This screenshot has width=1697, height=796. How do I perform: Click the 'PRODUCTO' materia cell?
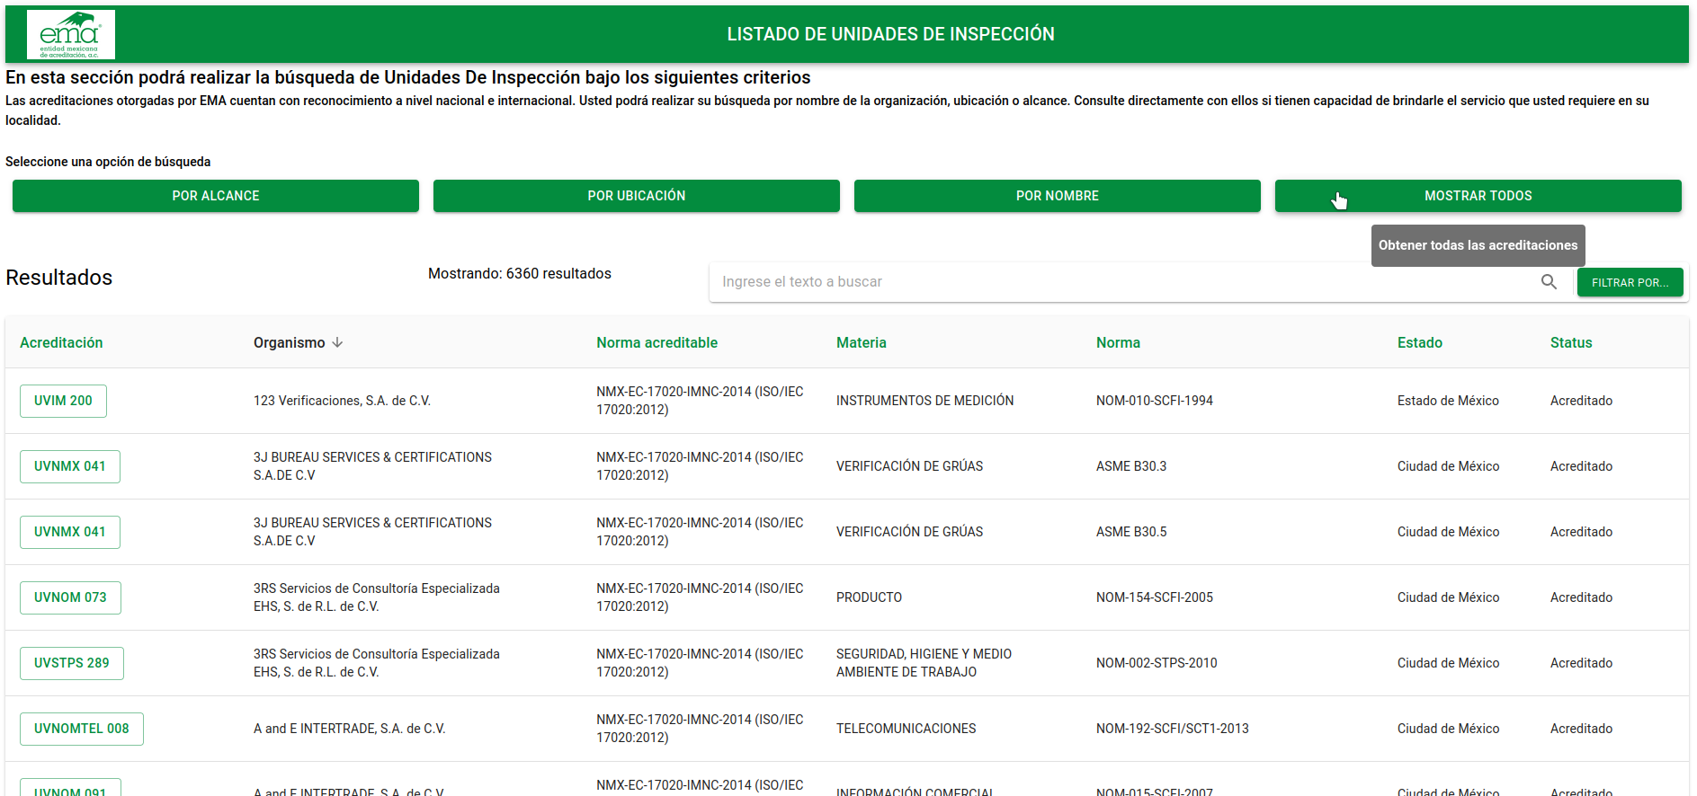pyautogui.click(x=869, y=597)
